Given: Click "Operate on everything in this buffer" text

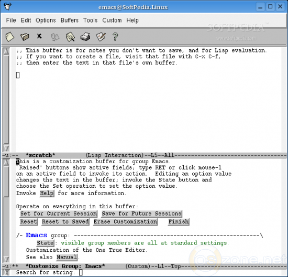Looking at the screenshot, I should pos(77,207).
